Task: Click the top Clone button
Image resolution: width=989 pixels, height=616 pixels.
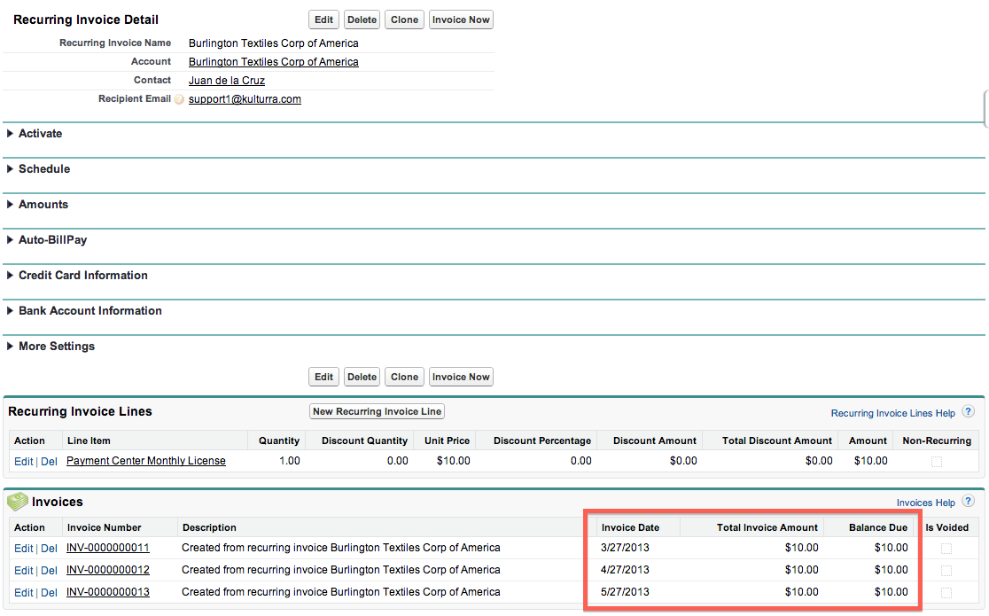Action: 404,19
